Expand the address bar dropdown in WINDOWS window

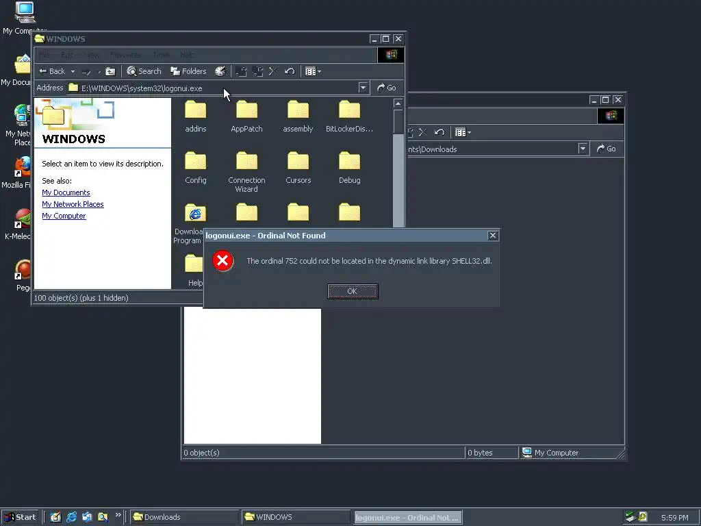[x=363, y=88]
